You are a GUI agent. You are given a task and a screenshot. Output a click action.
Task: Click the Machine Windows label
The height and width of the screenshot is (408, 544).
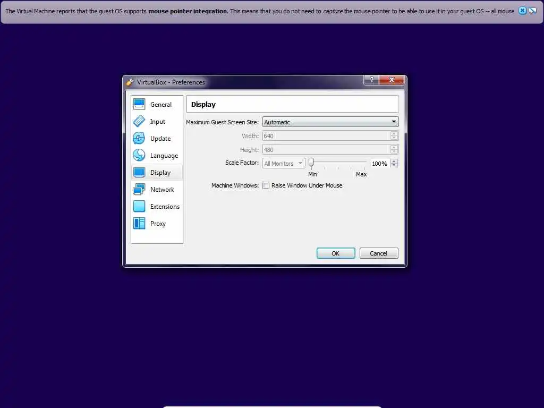click(235, 185)
